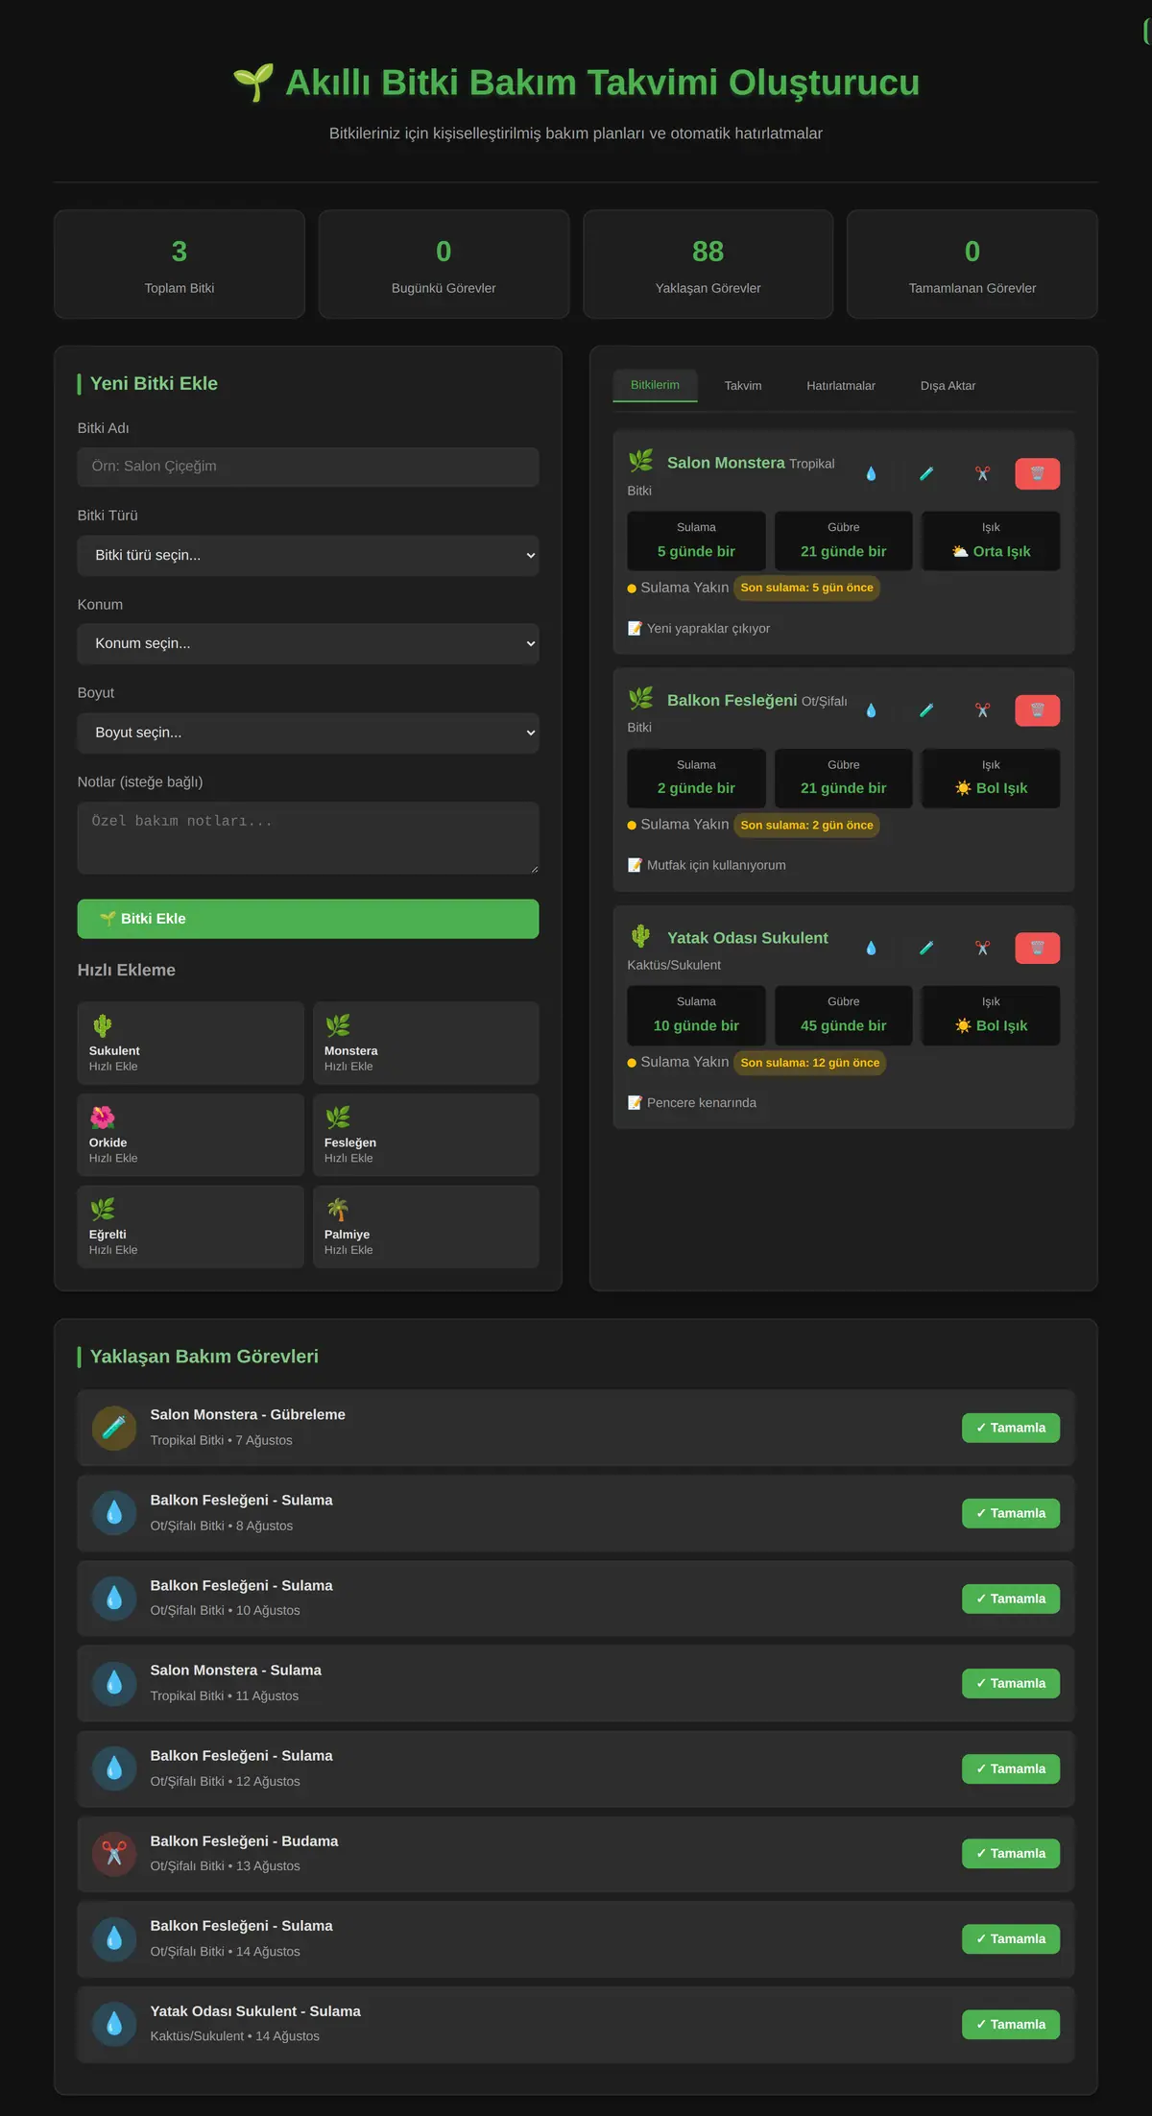Image resolution: width=1152 pixels, height=2116 pixels.
Task: Water Balkon Fesleğeni via droplet icon
Action: coord(871,710)
